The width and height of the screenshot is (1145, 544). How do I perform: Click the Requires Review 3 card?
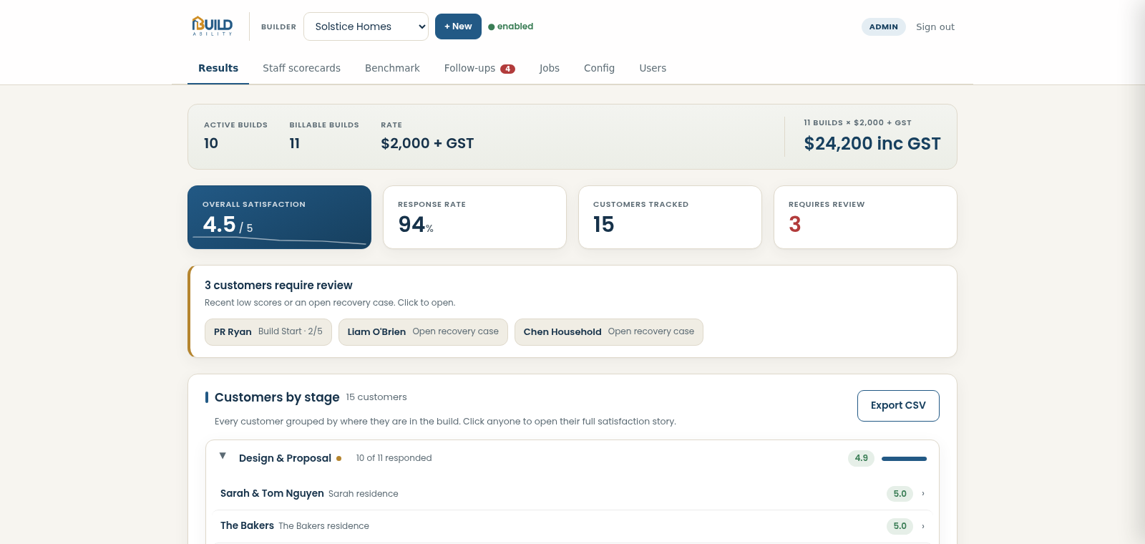point(865,217)
